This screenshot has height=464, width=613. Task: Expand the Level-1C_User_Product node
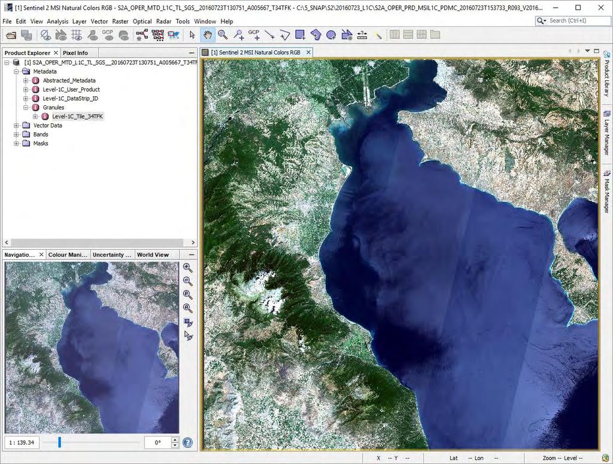26,90
